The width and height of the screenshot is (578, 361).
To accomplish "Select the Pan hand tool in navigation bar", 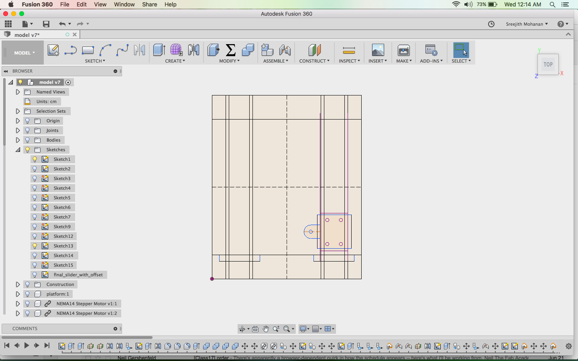I will [266, 329].
